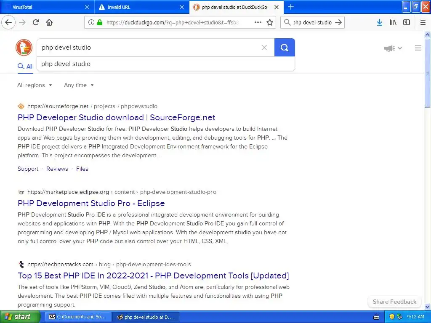Viewport: 431px width, 323px height.
Task: Expand the All regions dropdown
Action: pos(35,85)
